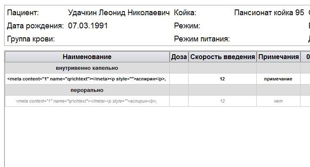Click the Режим питания label
Screen dimensions: 310x167
pos(202,39)
